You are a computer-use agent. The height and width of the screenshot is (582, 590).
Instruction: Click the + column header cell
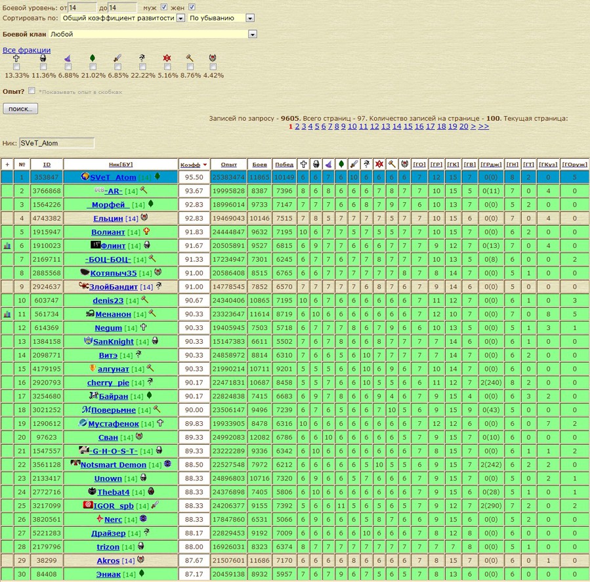(7, 165)
